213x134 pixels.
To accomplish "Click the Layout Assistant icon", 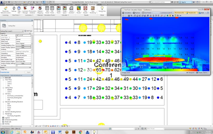I will coord(72,9).
